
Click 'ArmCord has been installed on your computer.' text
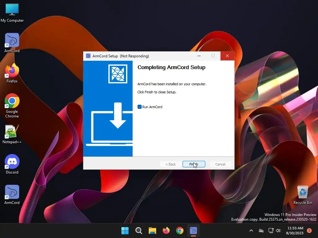[172, 84]
